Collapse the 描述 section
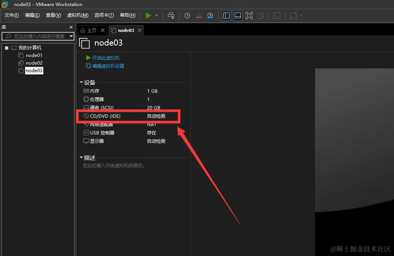Image resolution: width=394 pixels, height=256 pixels. tap(81, 158)
